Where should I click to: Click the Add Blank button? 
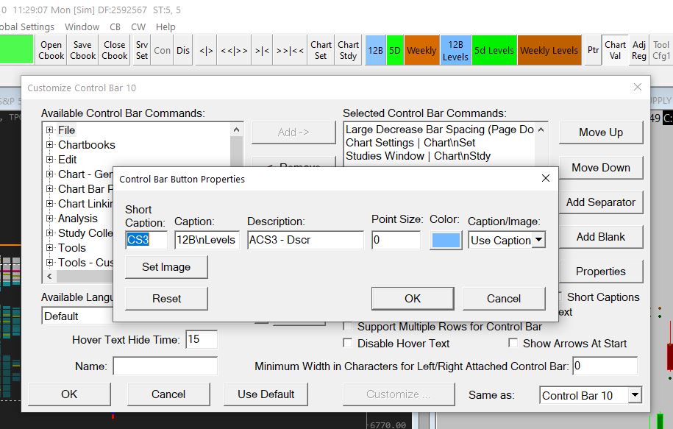tap(601, 237)
